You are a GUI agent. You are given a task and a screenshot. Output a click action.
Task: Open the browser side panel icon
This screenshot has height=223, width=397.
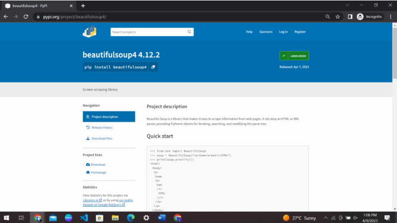click(x=350, y=16)
